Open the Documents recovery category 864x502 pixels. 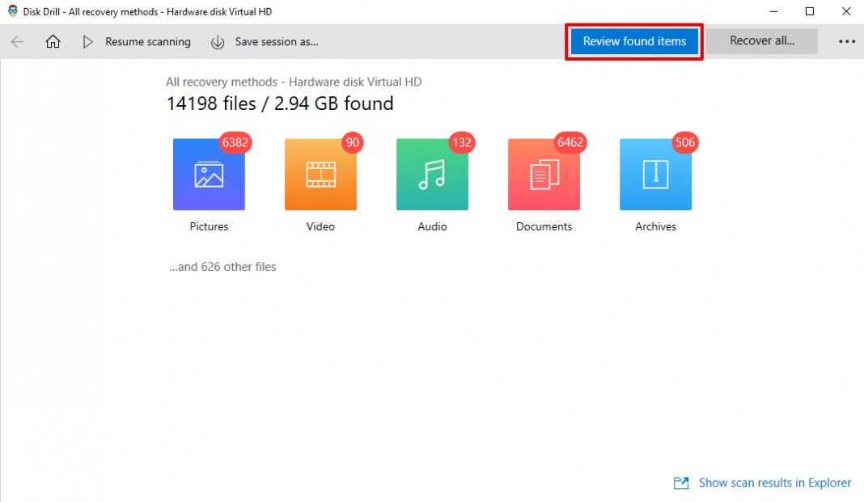(x=543, y=174)
